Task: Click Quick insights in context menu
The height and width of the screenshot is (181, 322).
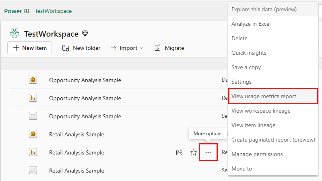Action: pyautogui.click(x=249, y=53)
